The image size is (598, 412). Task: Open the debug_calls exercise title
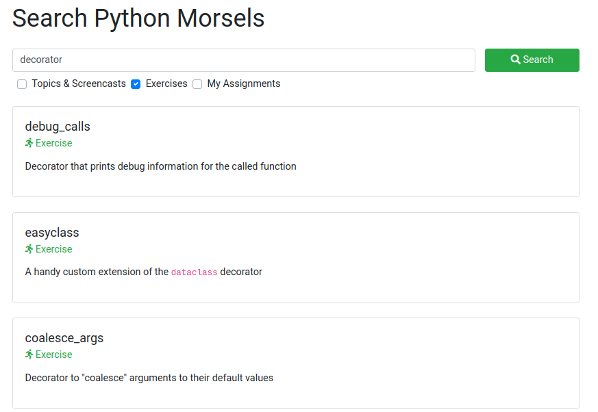pos(58,127)
